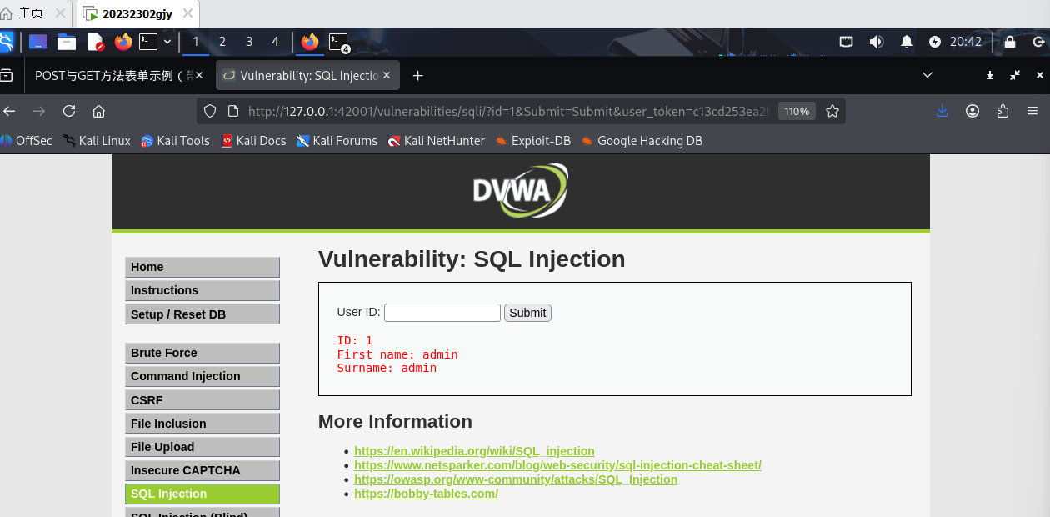The height and width of the screenshot is (517, 1050).
Task: Click the Submit button
Action: [527, 313]
